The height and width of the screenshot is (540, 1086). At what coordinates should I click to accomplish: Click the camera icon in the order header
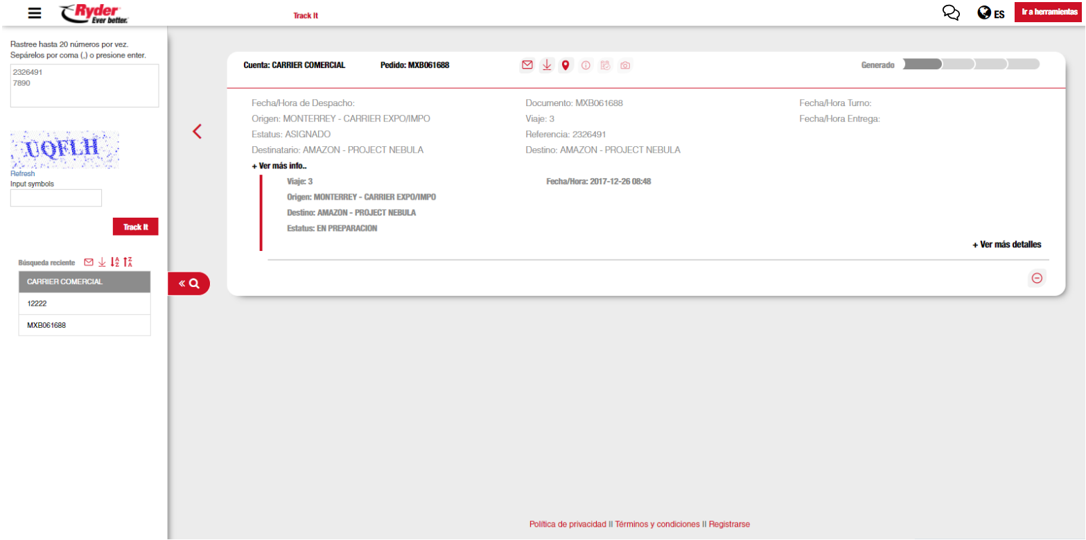tap(625, 65)
